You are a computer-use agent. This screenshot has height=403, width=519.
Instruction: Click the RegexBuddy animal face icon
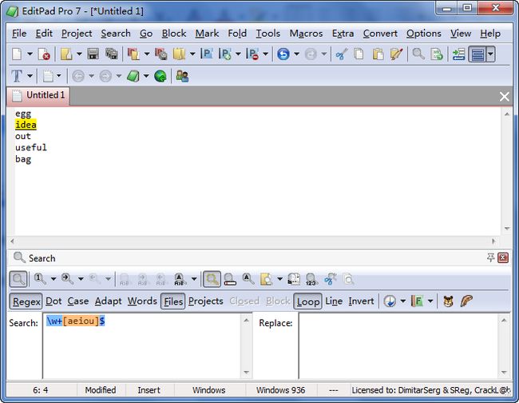[x=448, y=301]
